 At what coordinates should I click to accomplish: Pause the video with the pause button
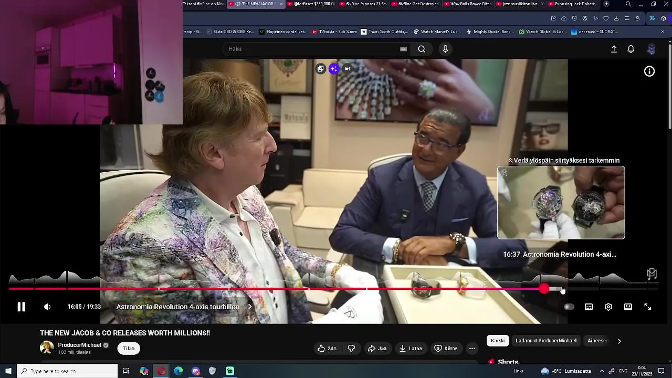(21, 307)
